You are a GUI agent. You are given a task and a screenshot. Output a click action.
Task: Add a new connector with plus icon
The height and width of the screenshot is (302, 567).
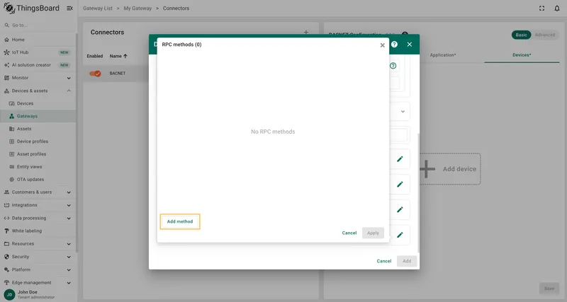(x=306, y=32)
